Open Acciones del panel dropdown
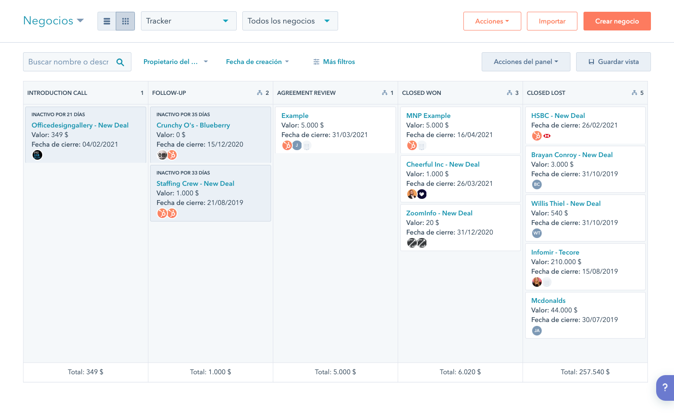 click(x=526, y=62)
